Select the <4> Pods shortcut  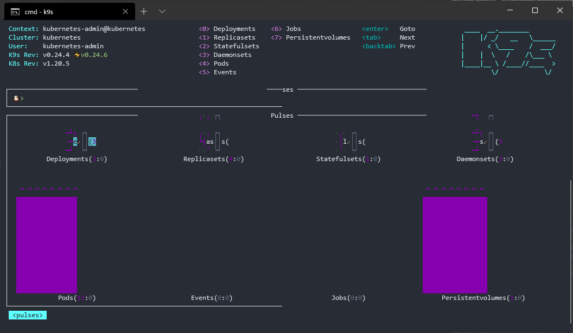pyautogui.click(x=214, y=63)
